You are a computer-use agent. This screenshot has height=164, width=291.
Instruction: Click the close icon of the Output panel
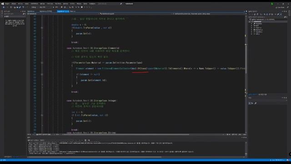click(x=246, y=138)
